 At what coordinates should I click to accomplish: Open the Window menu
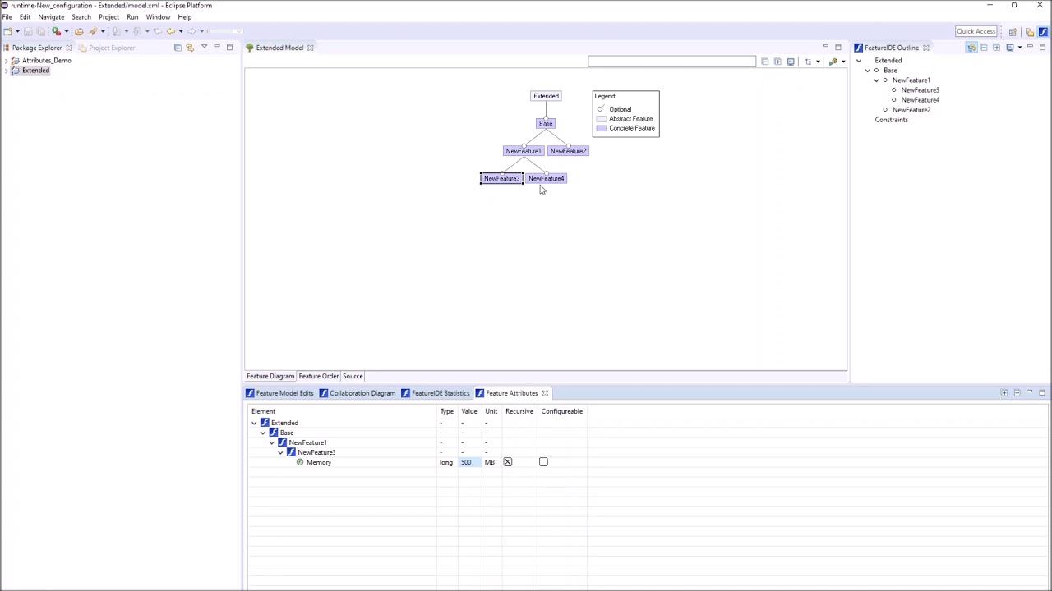158,17
